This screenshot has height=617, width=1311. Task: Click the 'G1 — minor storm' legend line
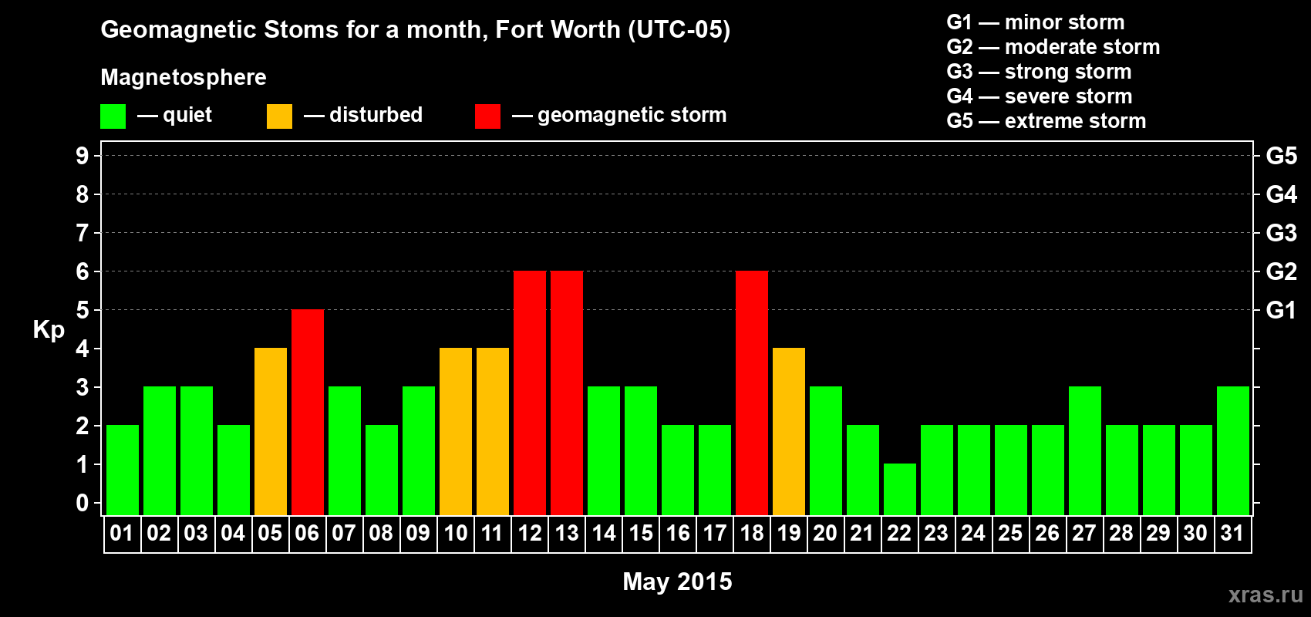coord(1036,22)
